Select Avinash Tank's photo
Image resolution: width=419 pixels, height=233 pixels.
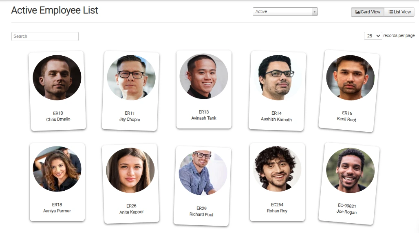[x=204, y=76]
